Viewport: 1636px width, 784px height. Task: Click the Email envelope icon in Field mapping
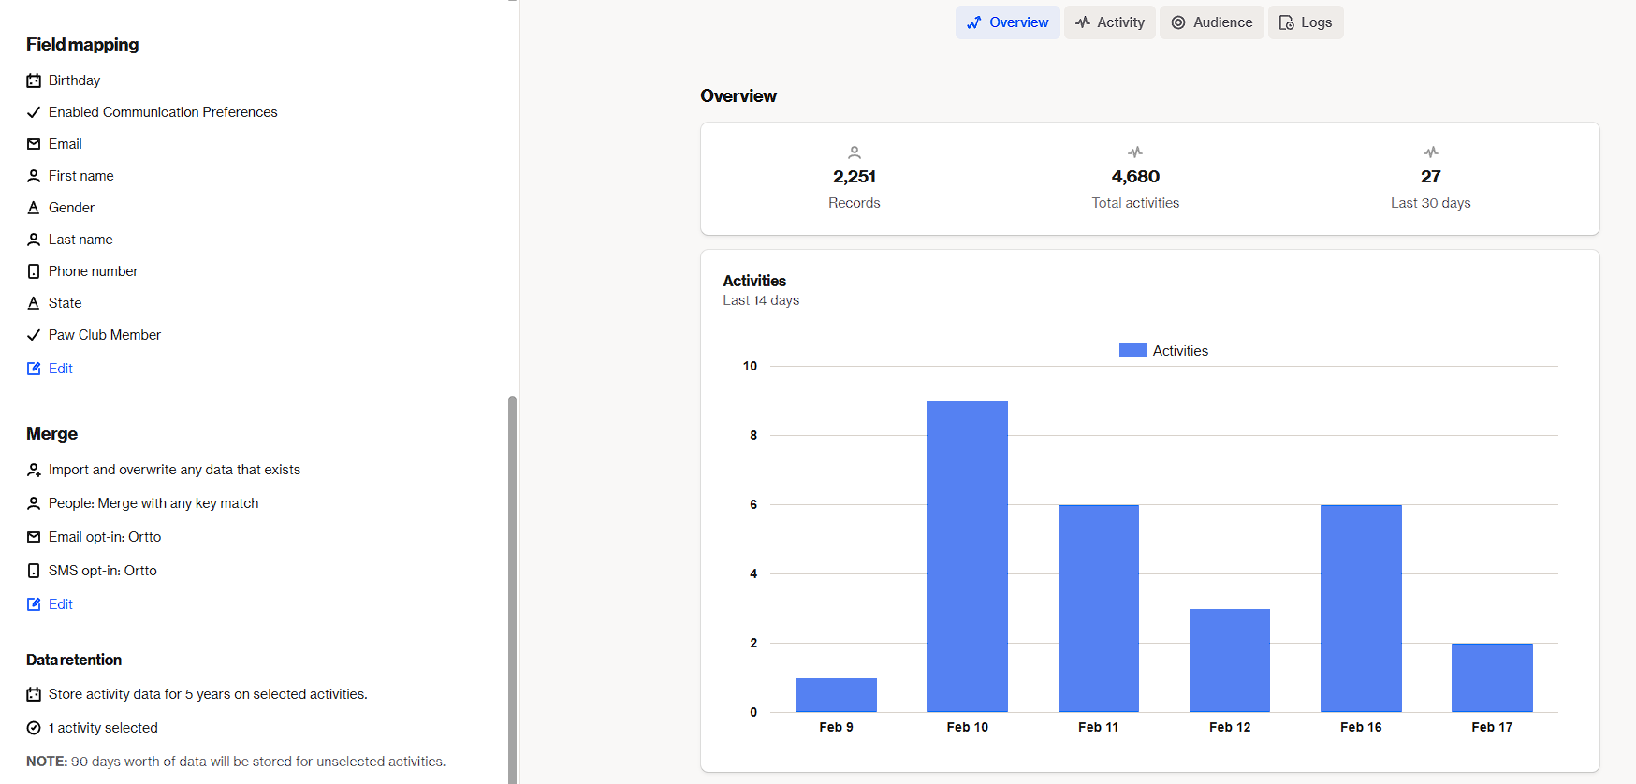pos(34,144)
